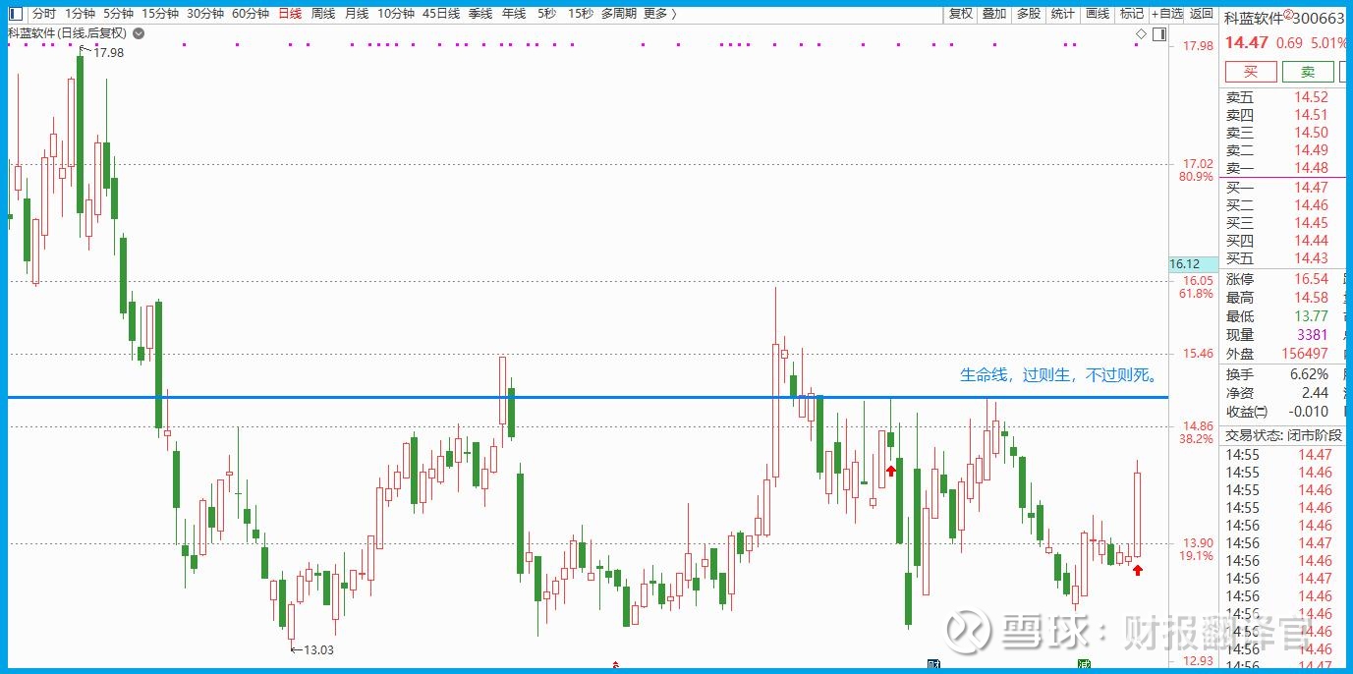Switch to the 年线 yearly tab

point(514,14)
